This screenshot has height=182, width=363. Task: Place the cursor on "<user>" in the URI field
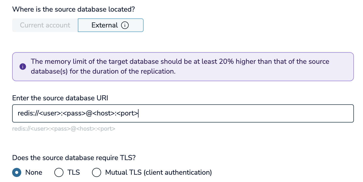pyautogui.click(x=50, y=113)
